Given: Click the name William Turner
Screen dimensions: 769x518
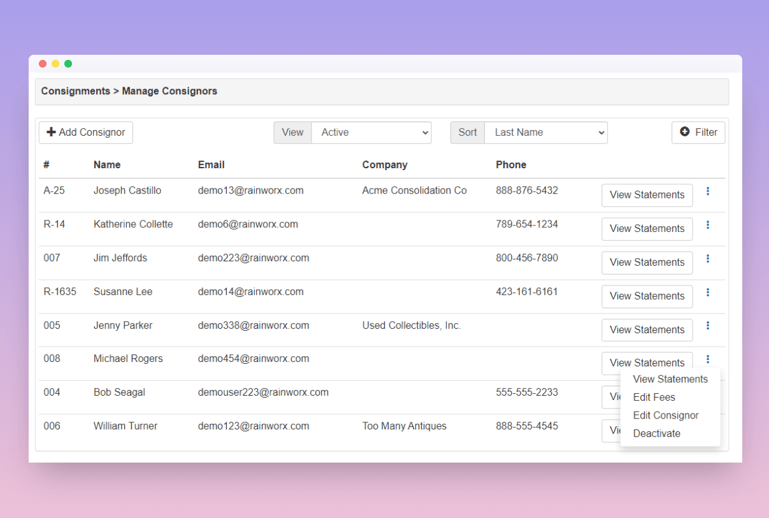Looking at the screenshot, I should (126, 426).
